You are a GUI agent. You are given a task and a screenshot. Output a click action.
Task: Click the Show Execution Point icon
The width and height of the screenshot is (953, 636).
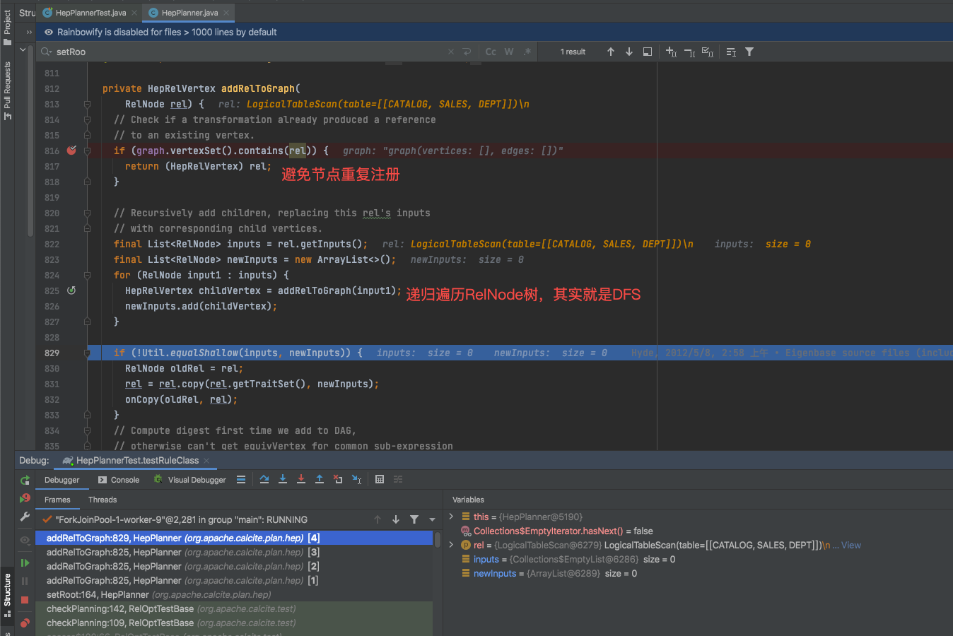tap(241, 480)
